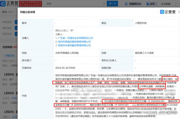Expand the 应用 dropdown menu
Screen dimensions: 180x119
tap(152, 4)
